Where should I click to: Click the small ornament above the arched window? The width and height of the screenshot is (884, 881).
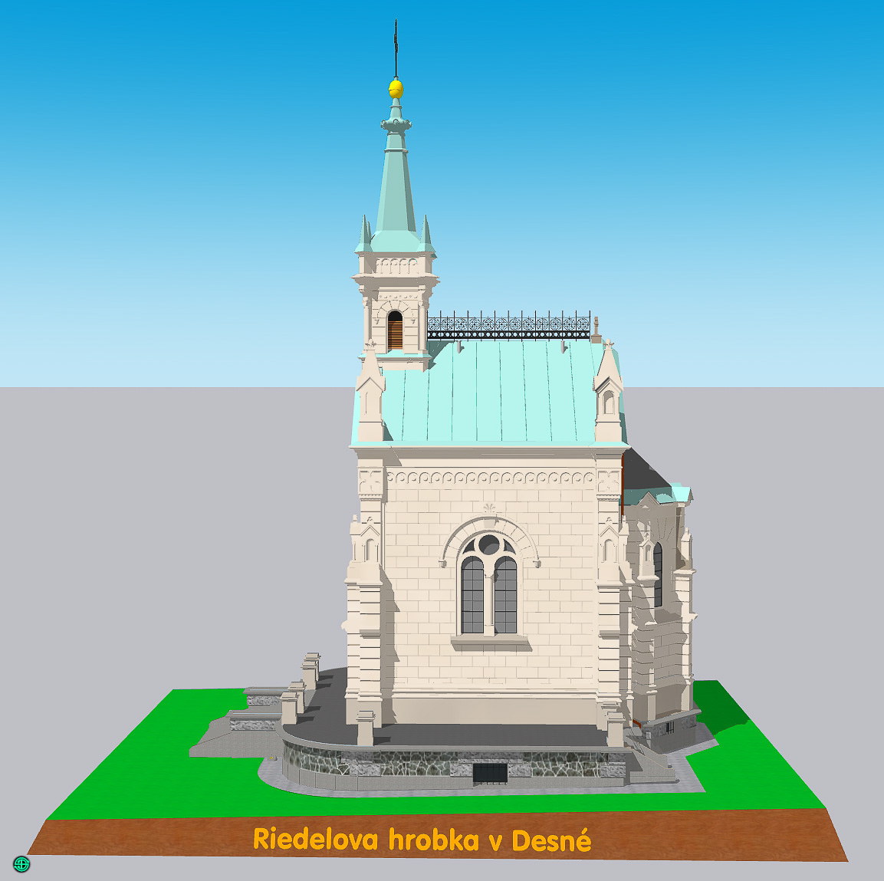tap(489, 510)
